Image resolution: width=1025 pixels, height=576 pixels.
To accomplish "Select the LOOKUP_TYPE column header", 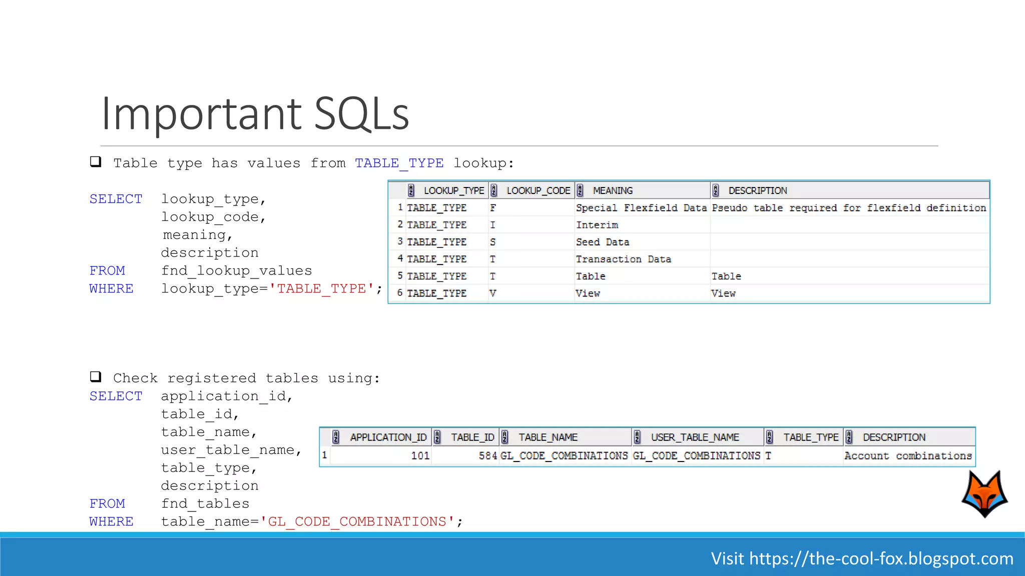I will coord(453,190).
